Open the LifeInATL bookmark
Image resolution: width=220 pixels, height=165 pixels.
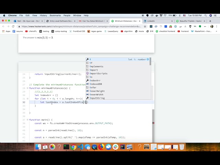(x=31, y=31)
